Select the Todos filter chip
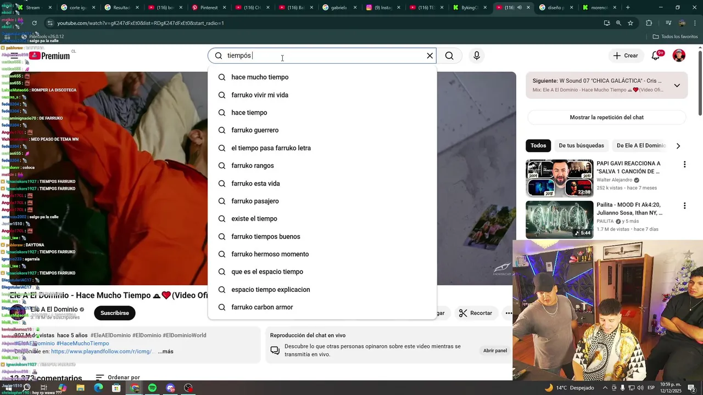Screen dimensions: 703x395 pyautogui.click(x=538, y=145)
